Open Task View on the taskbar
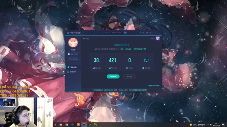Image resolution: width=227 pixels, height=127 pixels. tap(55, 125)
